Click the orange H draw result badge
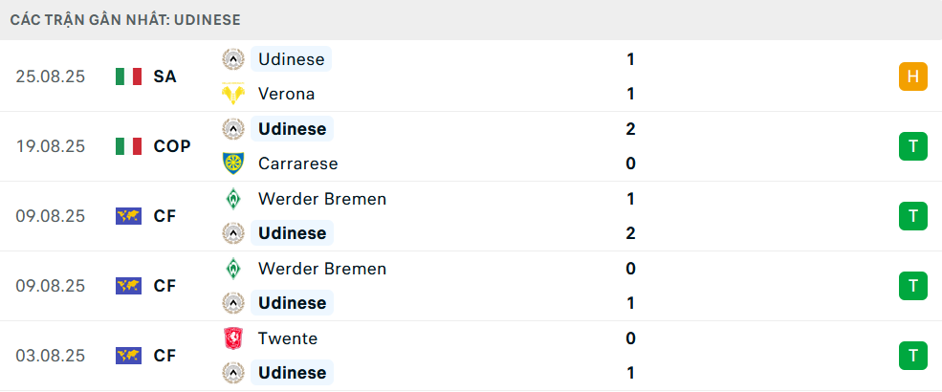The image size is (942, 392). (913, 76)
